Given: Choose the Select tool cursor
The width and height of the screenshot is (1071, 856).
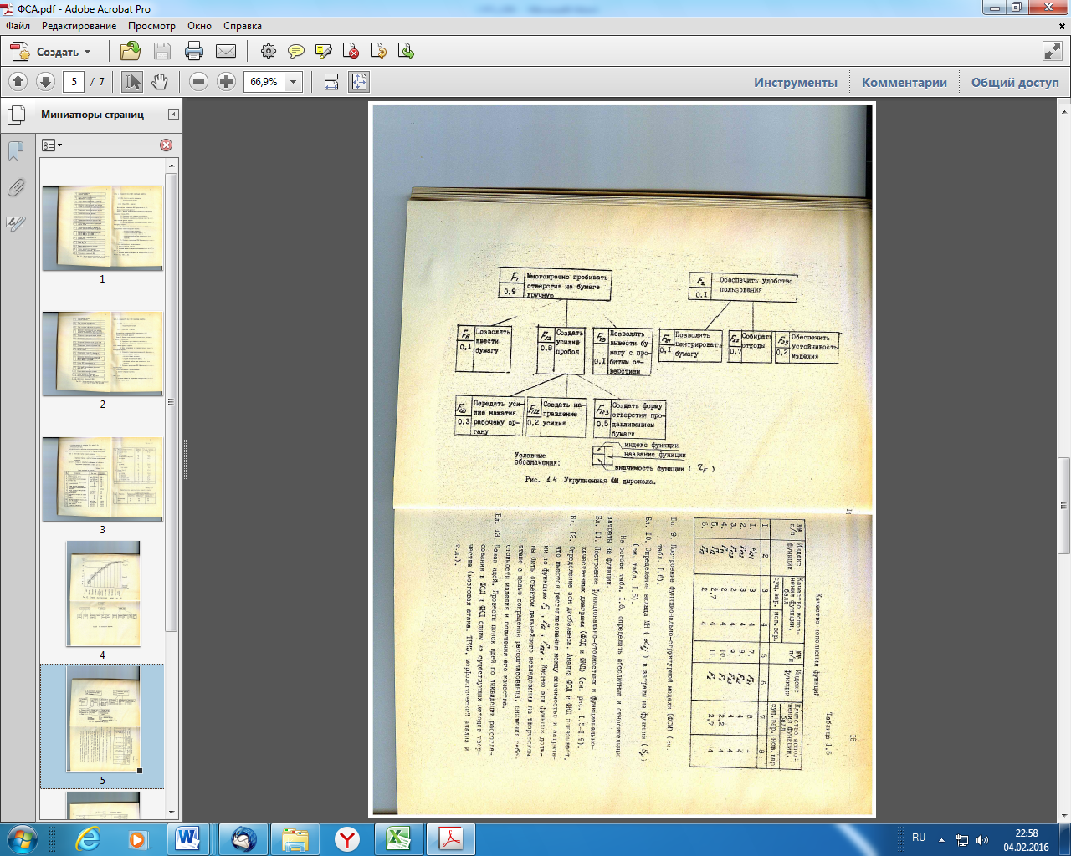Looking at the screenshot, I should tap(132, 82).
